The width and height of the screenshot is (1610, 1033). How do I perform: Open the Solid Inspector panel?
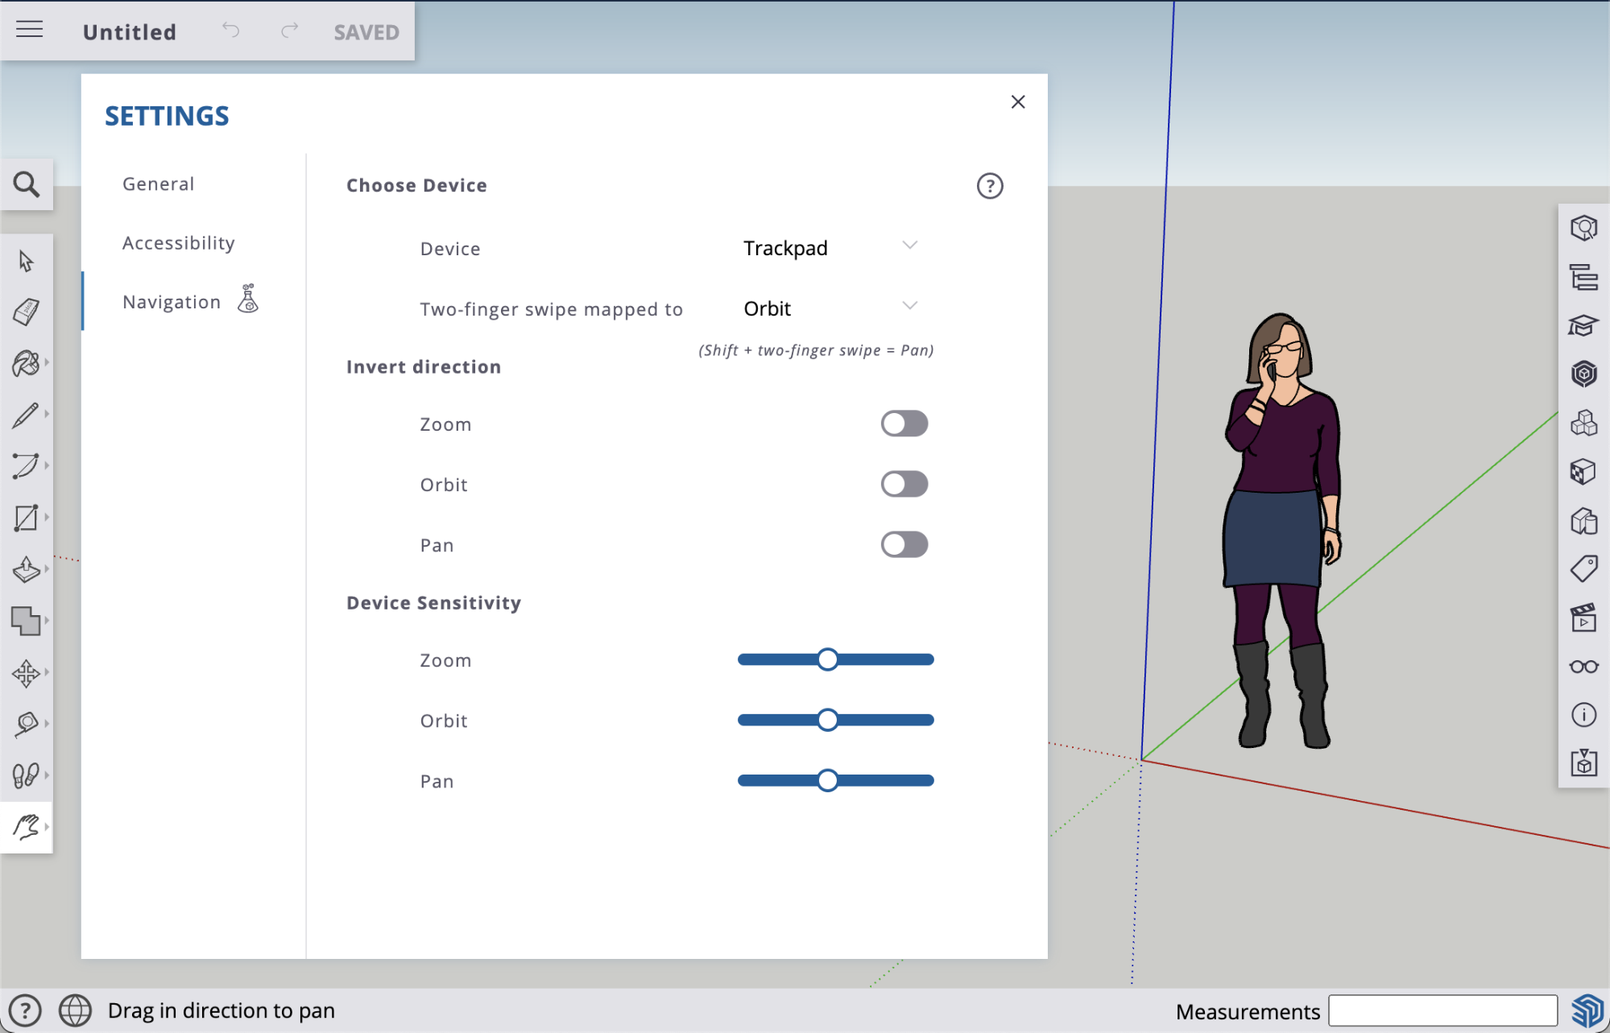(1583, 762)
